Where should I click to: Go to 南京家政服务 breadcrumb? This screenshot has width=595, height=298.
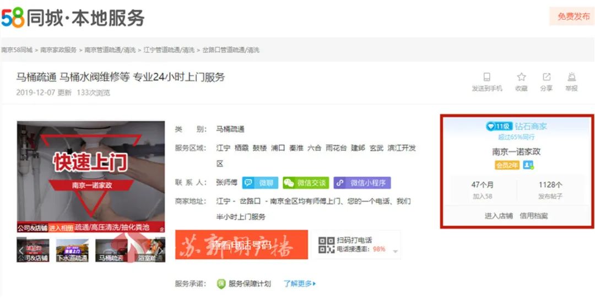pyautogui.click(x=58, y=50)
